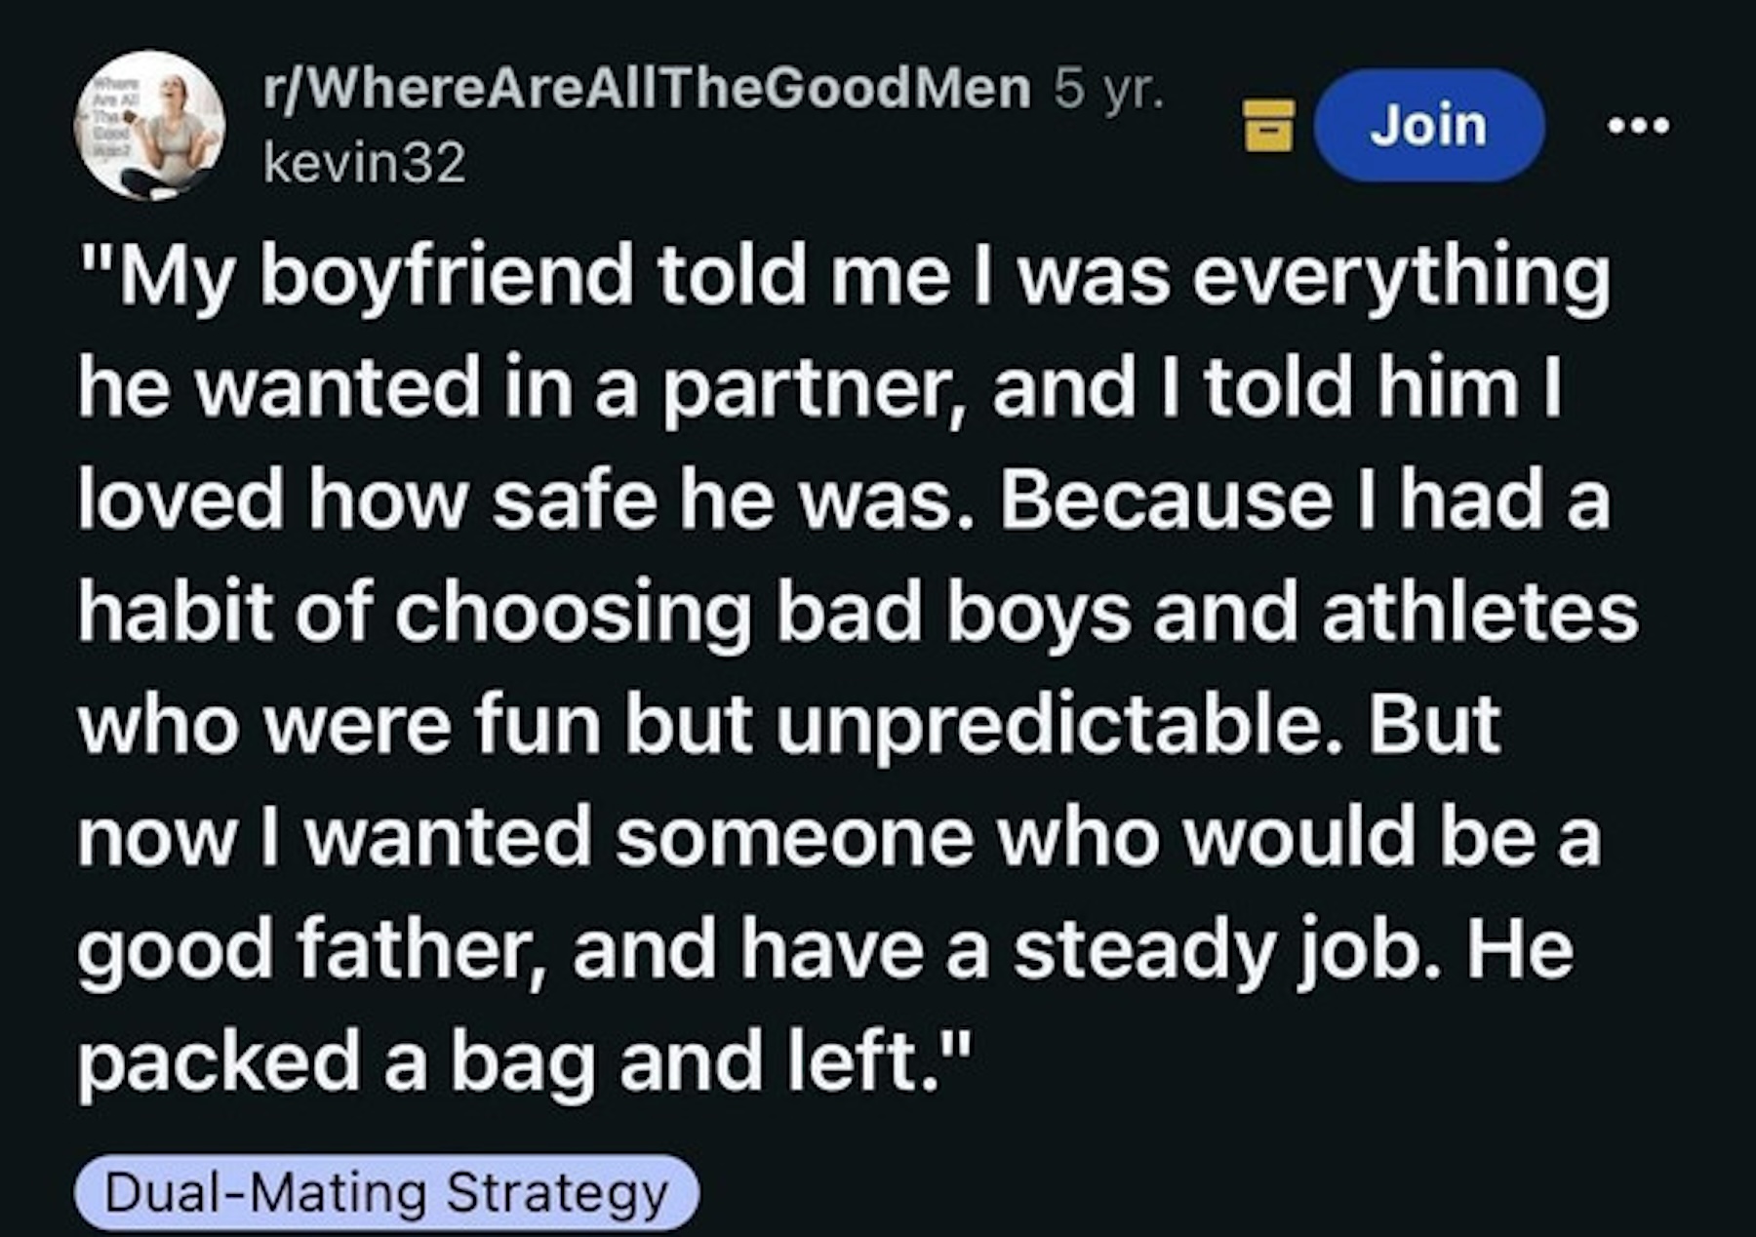Click the word "Because" in the post text
Viewport: 1756px width, 1237px height.
[x=1166, y=500]
